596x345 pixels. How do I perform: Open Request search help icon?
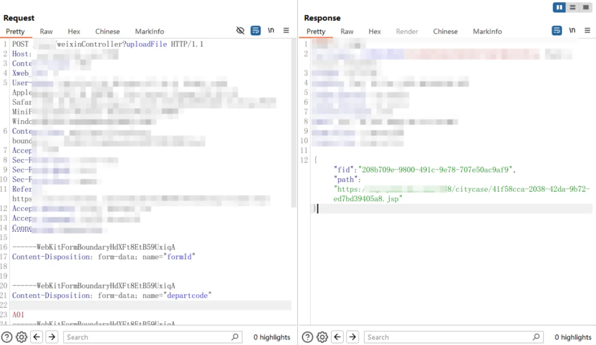point(7,337)
